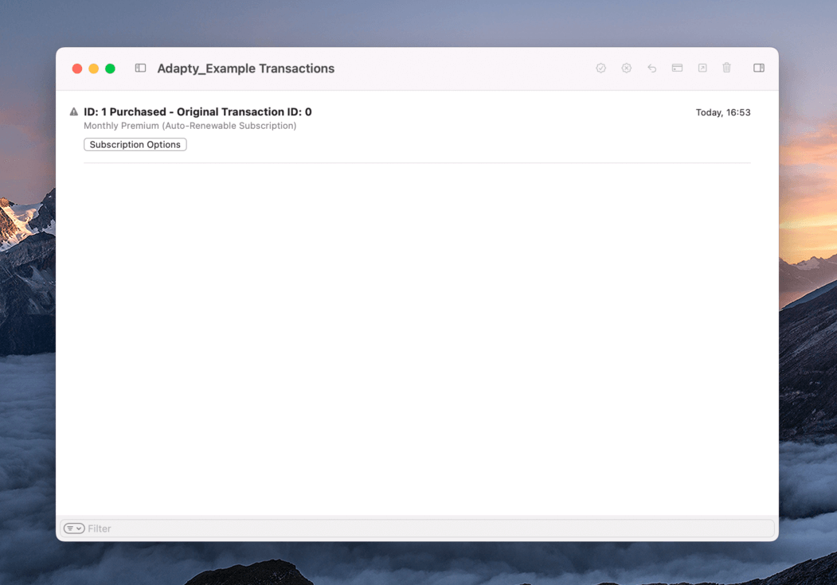Viewport: 837px width, 585px height.
Task: Click the Monthly Premium subscription subtitle
Action: (x=190, y=126)
